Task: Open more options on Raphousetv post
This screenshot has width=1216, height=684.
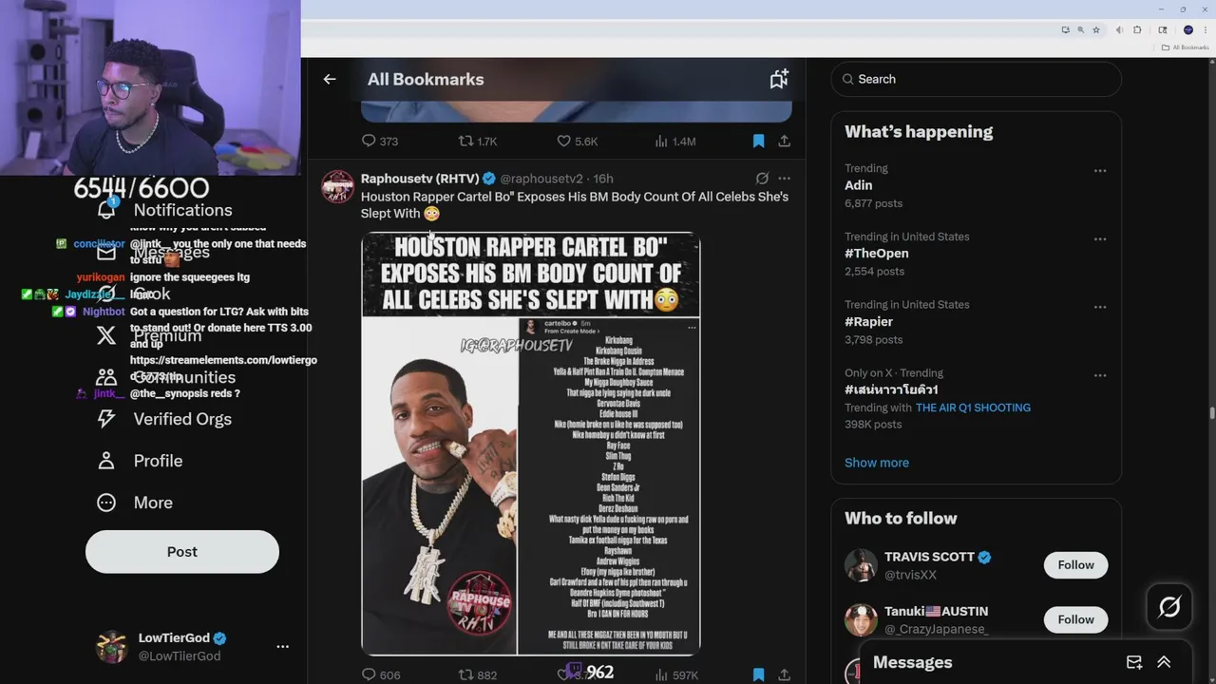Action: point(784,178)
